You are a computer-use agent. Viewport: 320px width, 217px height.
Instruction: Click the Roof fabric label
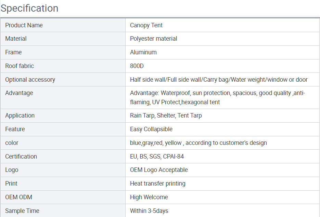tap(20, 66)
